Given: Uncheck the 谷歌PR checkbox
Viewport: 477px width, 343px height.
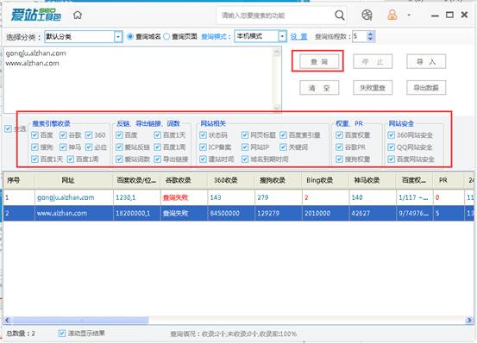Looking at the screenshot, I should tap(339, 147).
